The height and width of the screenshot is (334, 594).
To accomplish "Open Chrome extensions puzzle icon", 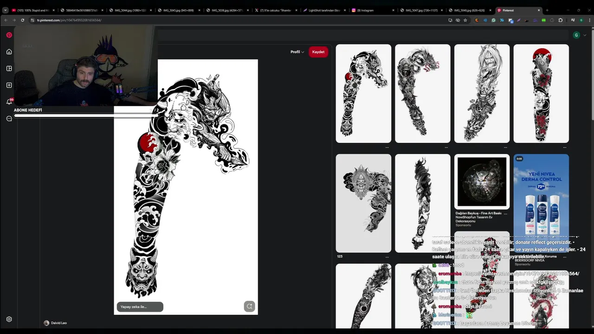I will pos(561,20).
